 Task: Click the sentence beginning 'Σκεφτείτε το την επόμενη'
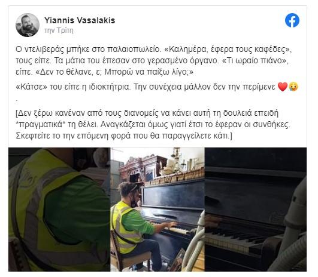click(124, 136)
